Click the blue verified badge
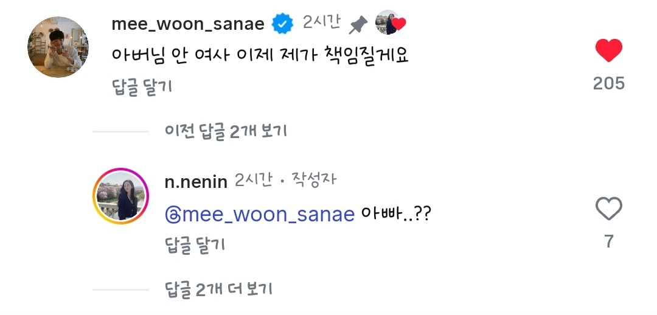657x315 pixels. click(282, 24)
